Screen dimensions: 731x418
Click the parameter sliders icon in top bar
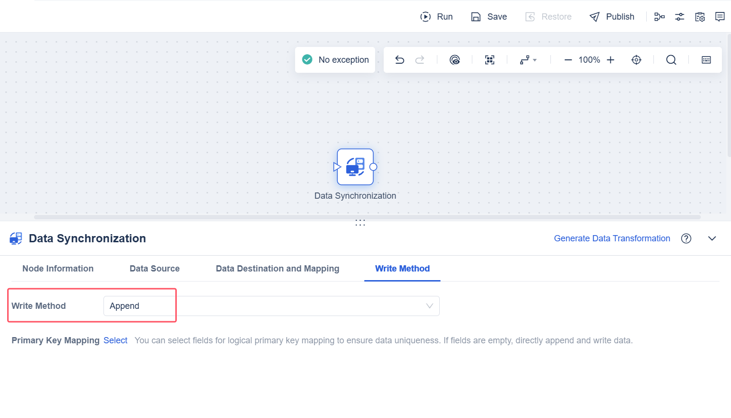(680, 17)
